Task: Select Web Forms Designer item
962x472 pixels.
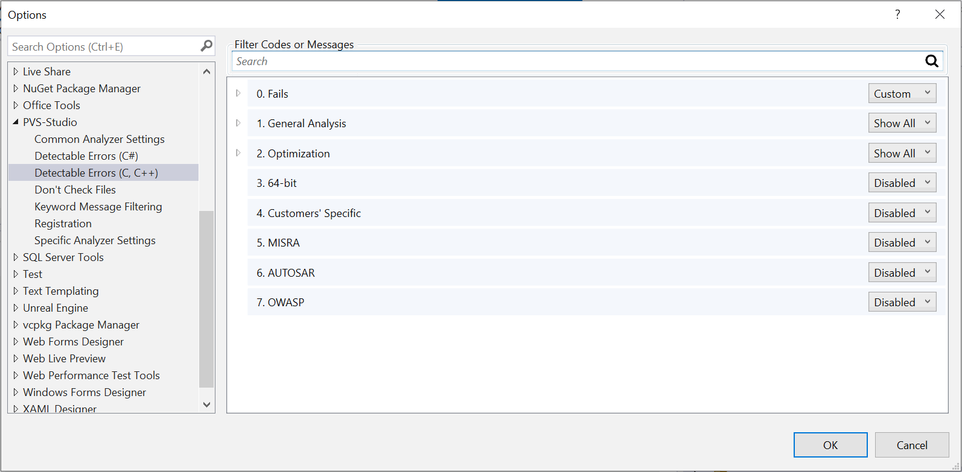Action: (73, 341)
